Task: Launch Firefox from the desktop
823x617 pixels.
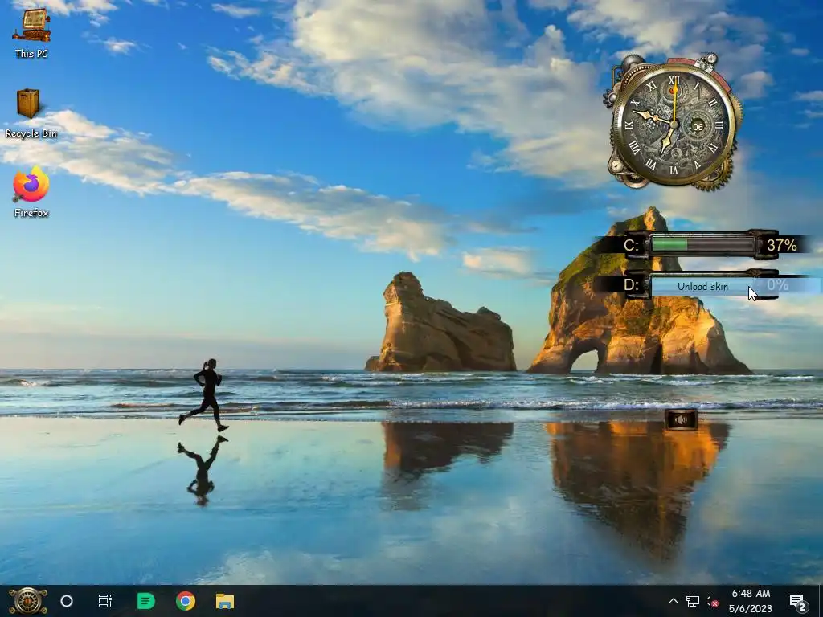Action: pos(31,192)
